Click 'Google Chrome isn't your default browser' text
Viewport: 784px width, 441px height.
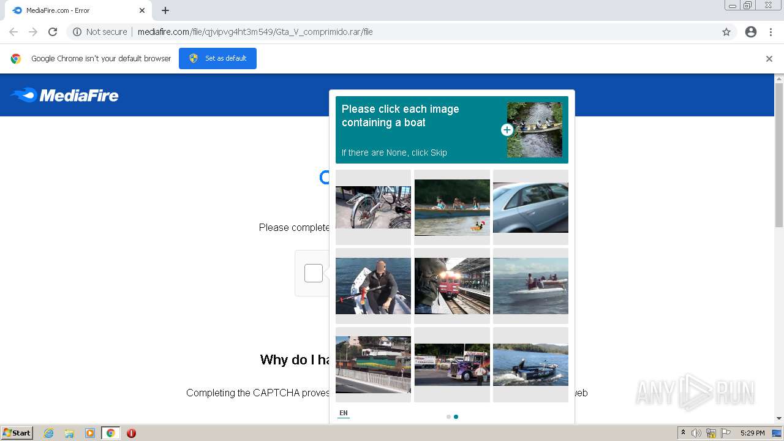[x=101, y=59]
